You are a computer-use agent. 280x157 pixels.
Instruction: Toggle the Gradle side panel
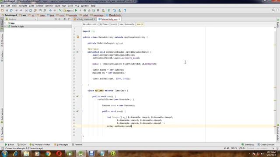(278, 23)
